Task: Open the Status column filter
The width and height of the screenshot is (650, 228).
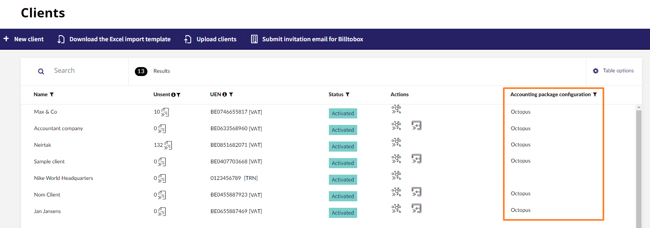Action: 347,95
